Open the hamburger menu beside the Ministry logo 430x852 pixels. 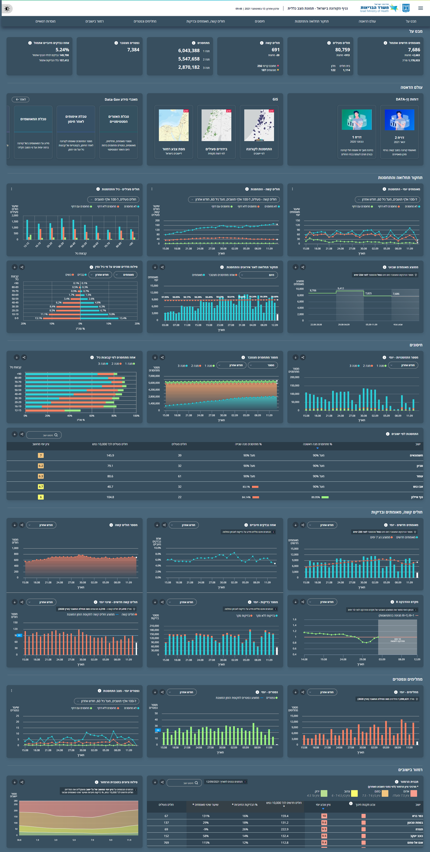pyautogui.click(x=420, y=8)
